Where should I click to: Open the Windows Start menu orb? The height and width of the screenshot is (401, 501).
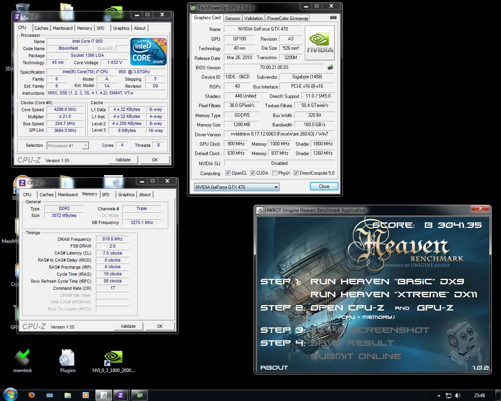point(11,395)
